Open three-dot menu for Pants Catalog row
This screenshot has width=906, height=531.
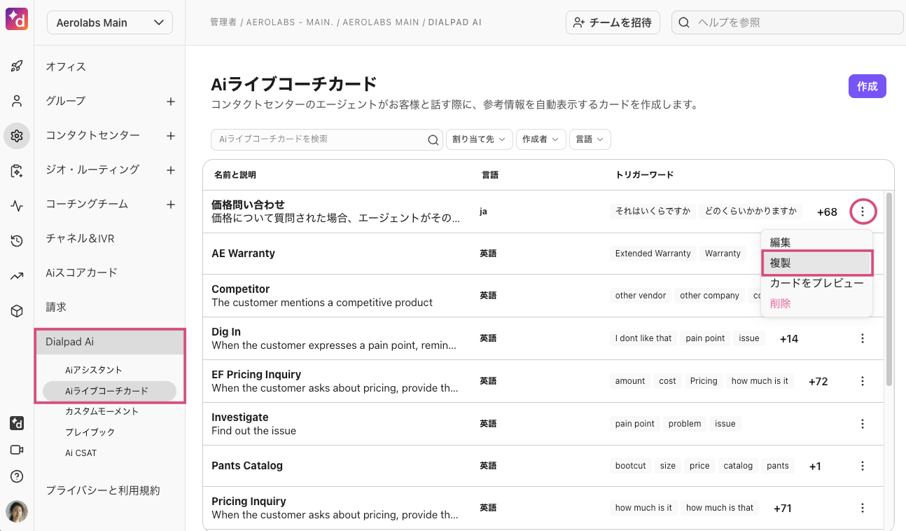[863, 466]
